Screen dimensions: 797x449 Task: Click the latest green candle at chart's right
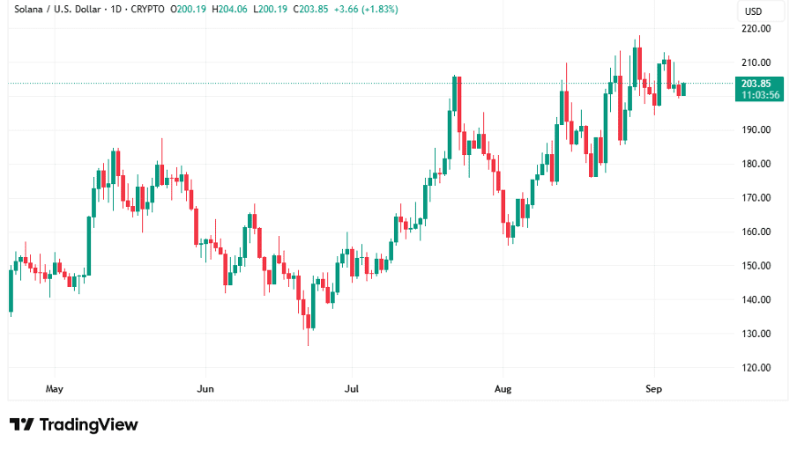coord(682,89)
